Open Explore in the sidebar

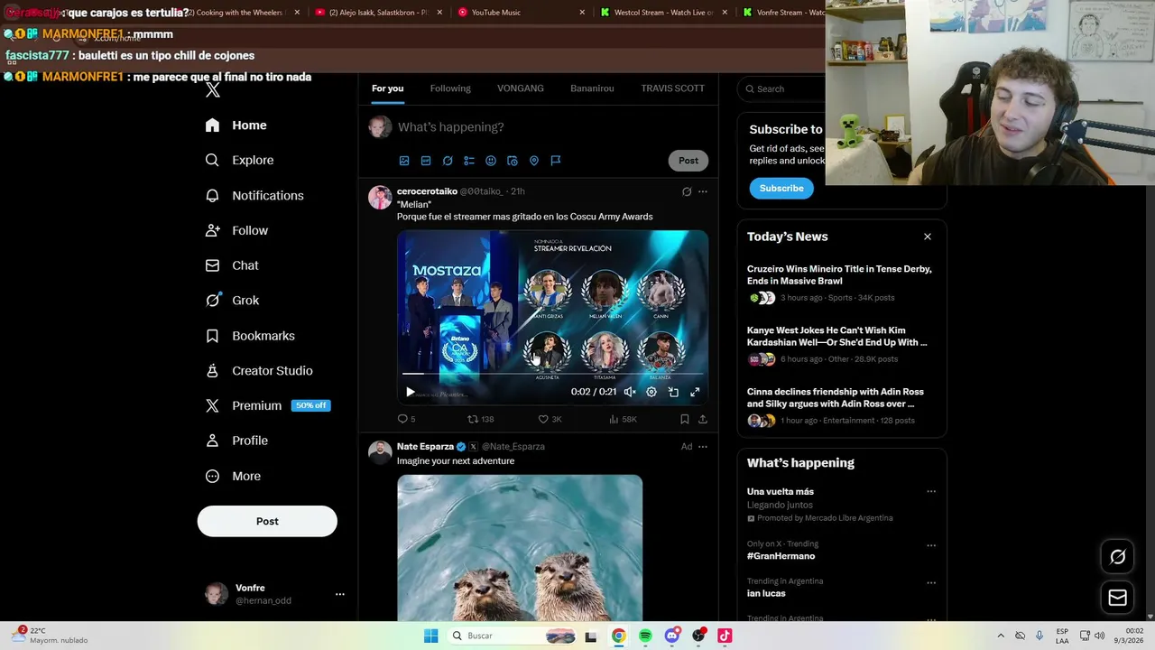[x=240, y=161]
